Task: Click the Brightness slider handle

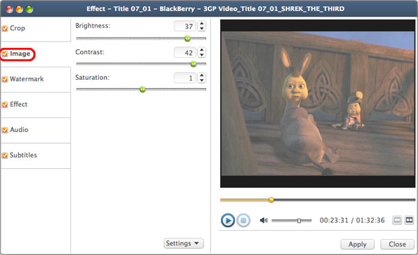Action: tap(187, 38)
